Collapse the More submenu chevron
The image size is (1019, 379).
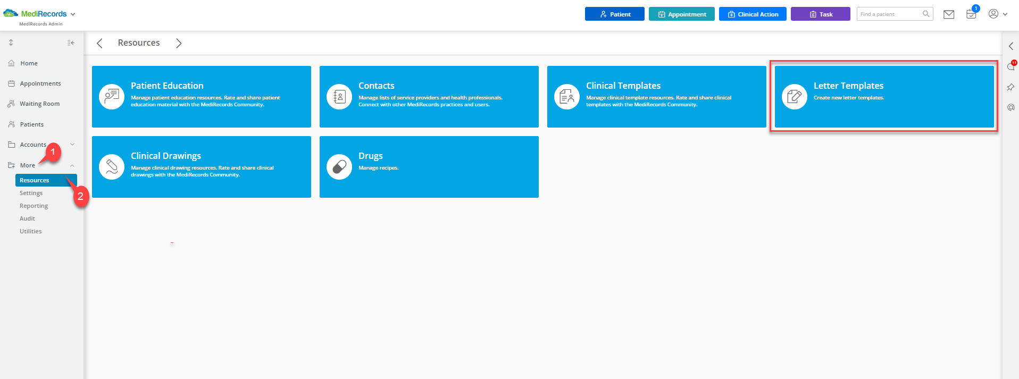pyautogui.click(x=72, y=165)
